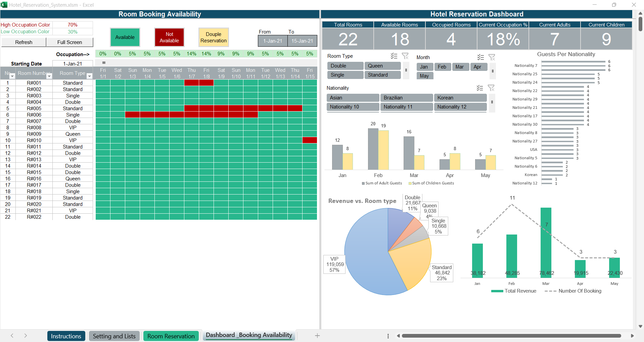
Task: Open the Room Type column filter dropdown
Action: click(x=89, y=76)
